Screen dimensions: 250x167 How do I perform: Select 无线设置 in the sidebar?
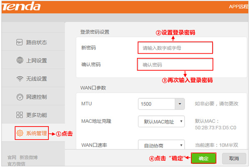coord(36,79)
